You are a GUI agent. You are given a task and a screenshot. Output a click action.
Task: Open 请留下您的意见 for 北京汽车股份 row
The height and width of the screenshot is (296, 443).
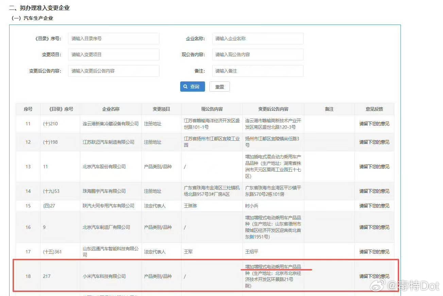tap(374, 167)
